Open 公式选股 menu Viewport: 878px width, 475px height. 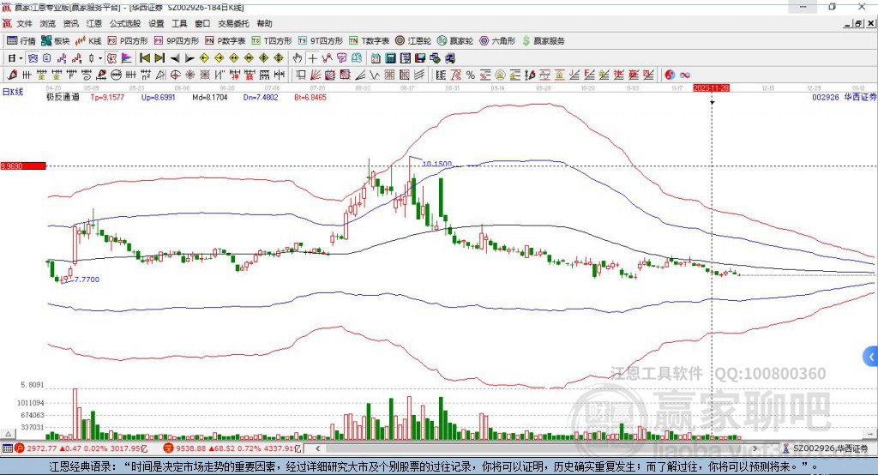(125, 23)
